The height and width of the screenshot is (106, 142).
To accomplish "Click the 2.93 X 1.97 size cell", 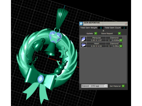I will (x=96, y=40).
